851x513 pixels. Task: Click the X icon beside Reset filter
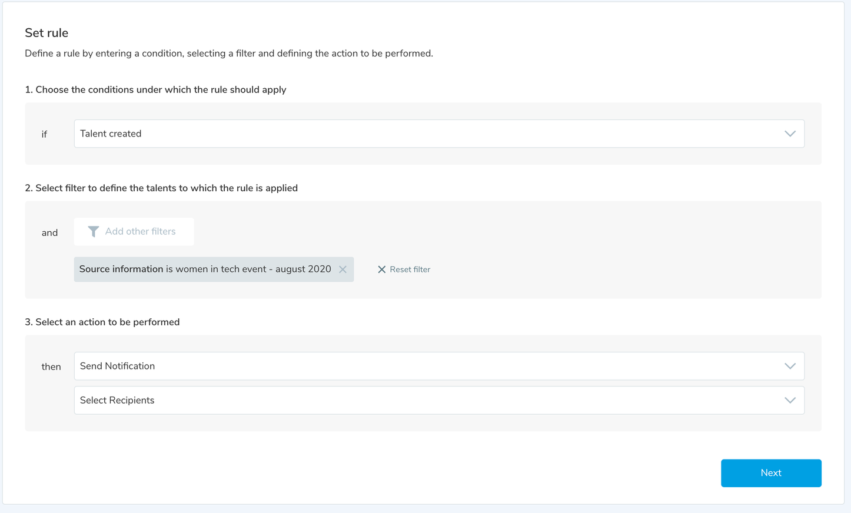point(381,269)
